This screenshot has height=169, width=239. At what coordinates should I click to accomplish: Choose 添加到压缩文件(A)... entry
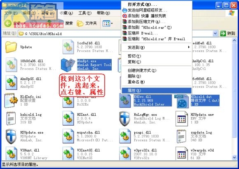pos(157,22)
